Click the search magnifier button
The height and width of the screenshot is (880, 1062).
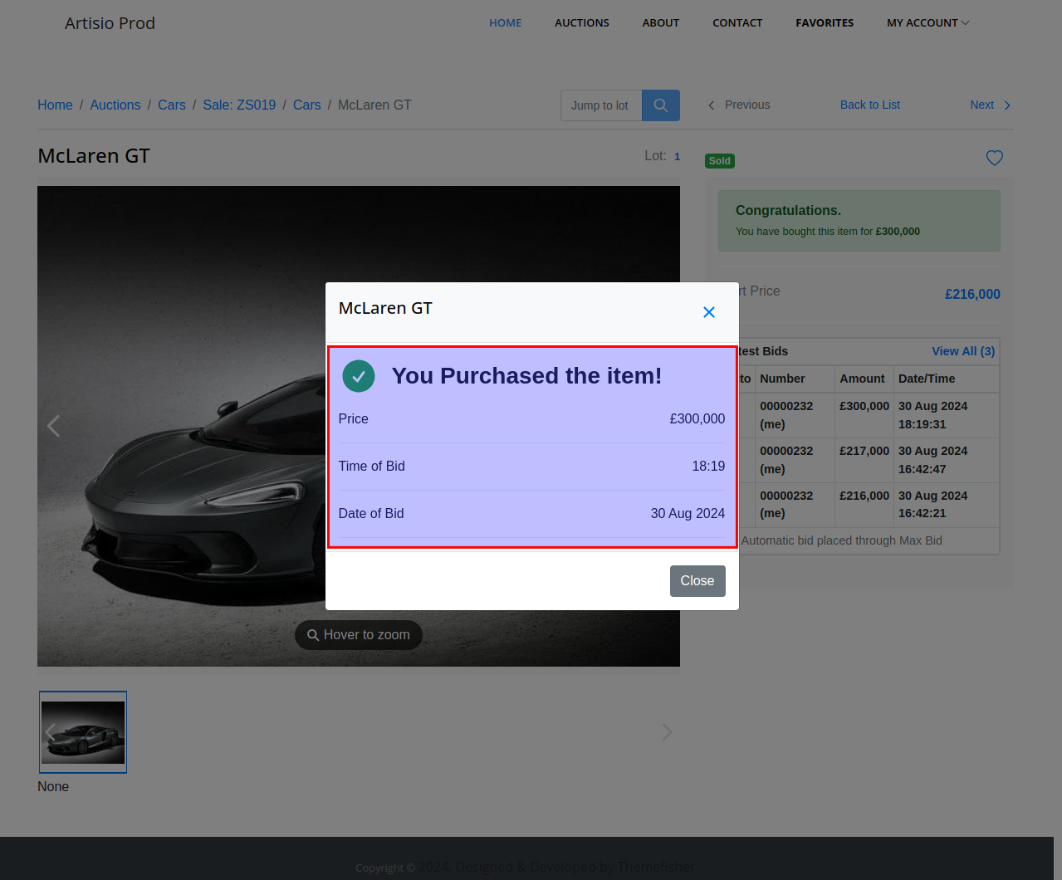click(661, 105)
